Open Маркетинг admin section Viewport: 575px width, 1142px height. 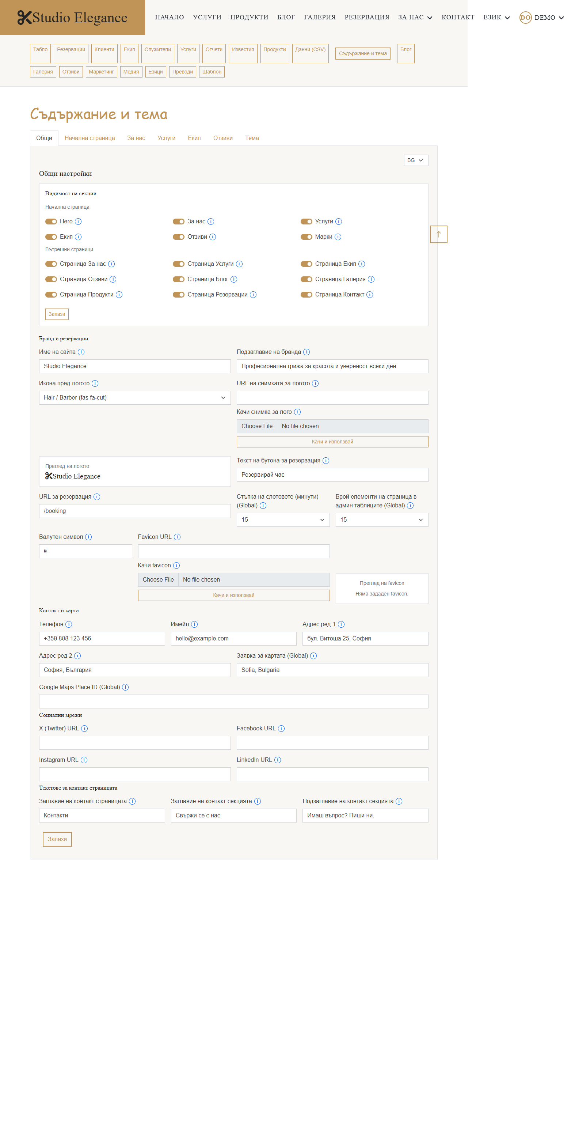[102, 72]
